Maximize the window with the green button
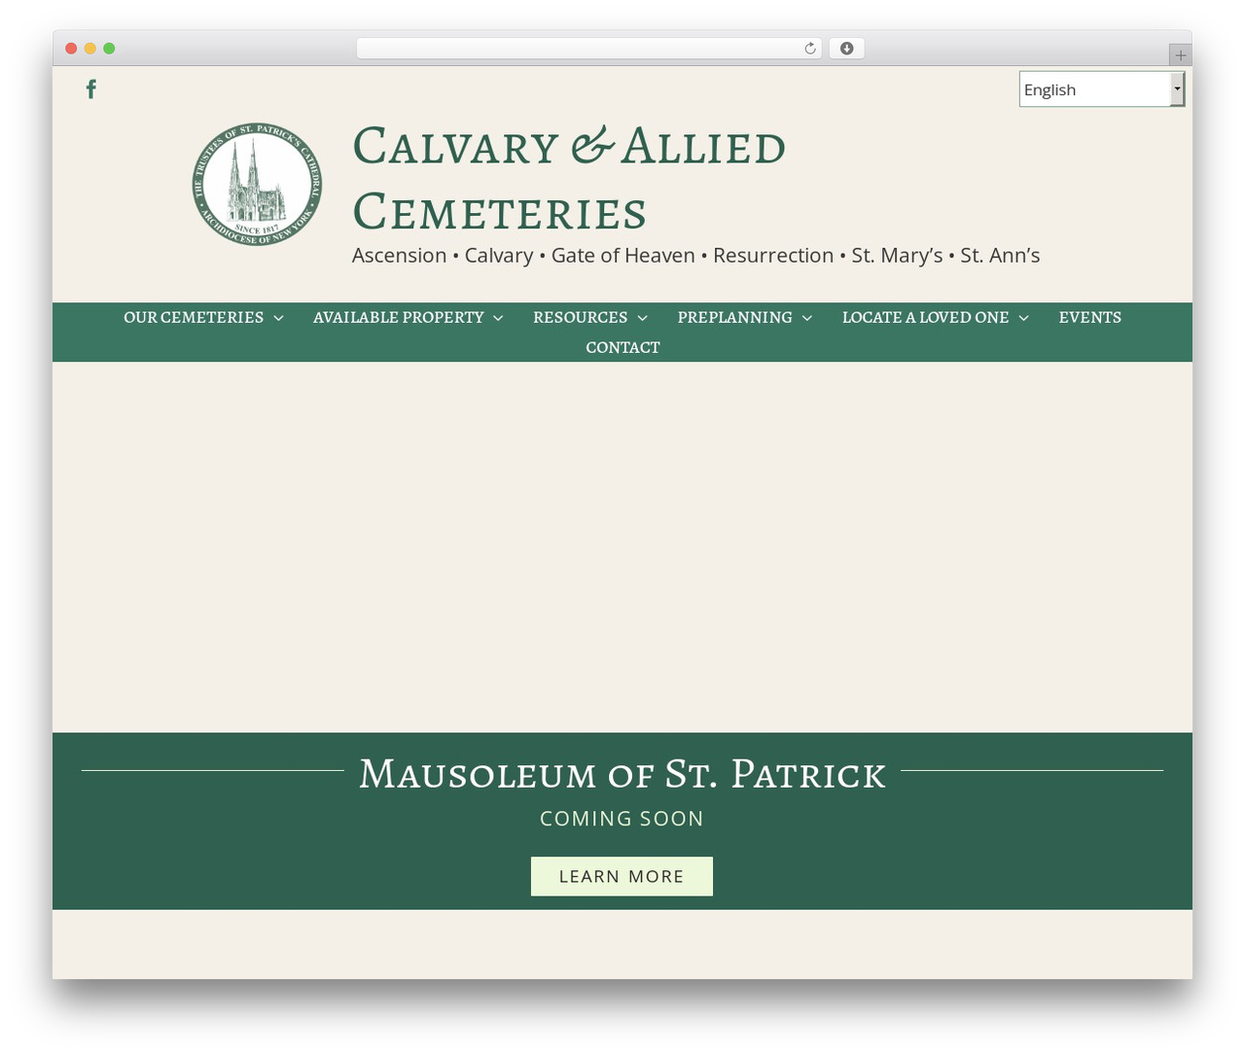1245x1054 pixels. 109,49
